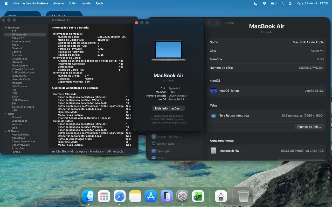Select Apple Pay in the sidebar

pos(18,38)
